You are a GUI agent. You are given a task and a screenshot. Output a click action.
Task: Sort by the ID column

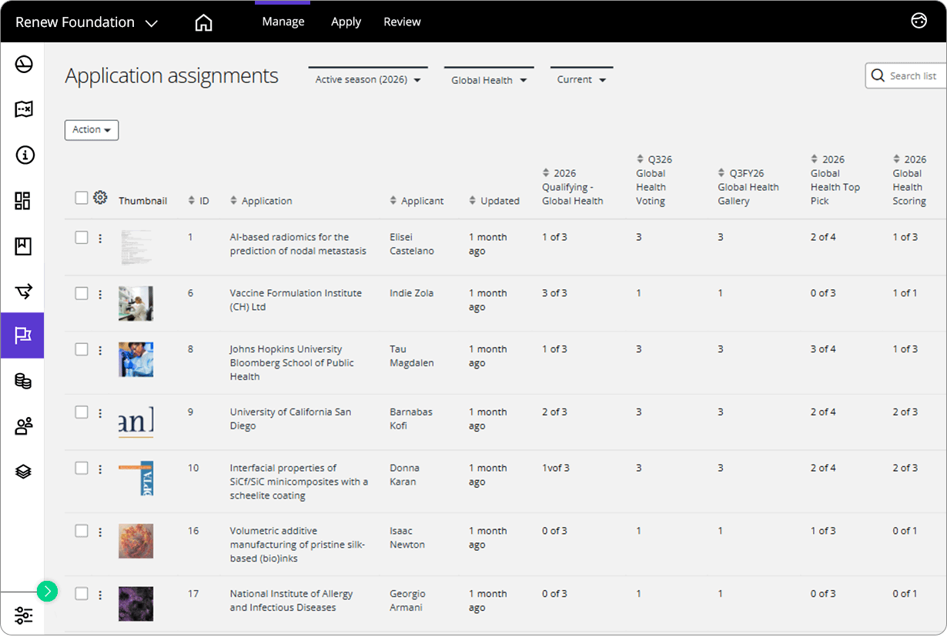coord(199,201)
